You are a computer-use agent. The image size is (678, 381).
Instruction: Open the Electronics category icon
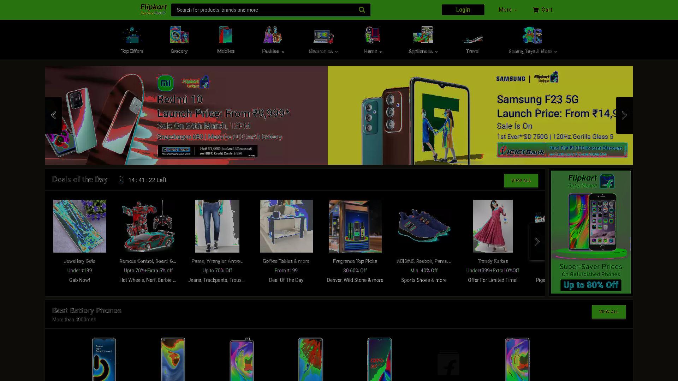pyautogui.click(x=323, y=36)
